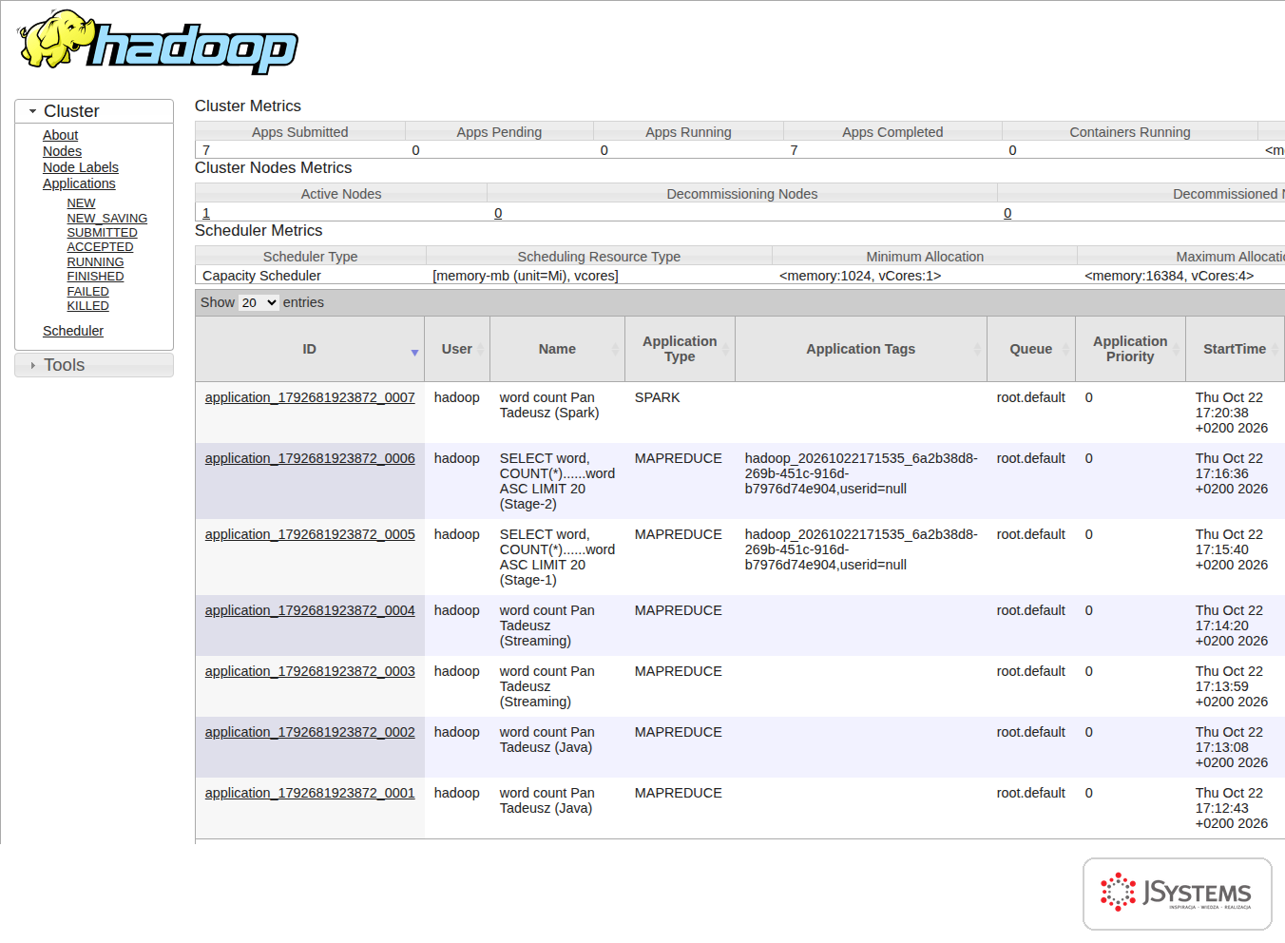
Task: Click the Apps Submitted column header
Action: (300, 132)
